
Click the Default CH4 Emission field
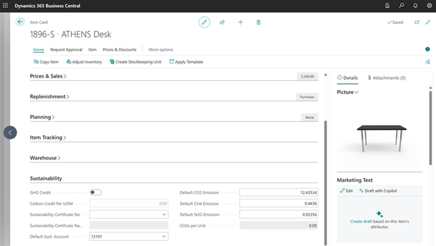(278, 204)
